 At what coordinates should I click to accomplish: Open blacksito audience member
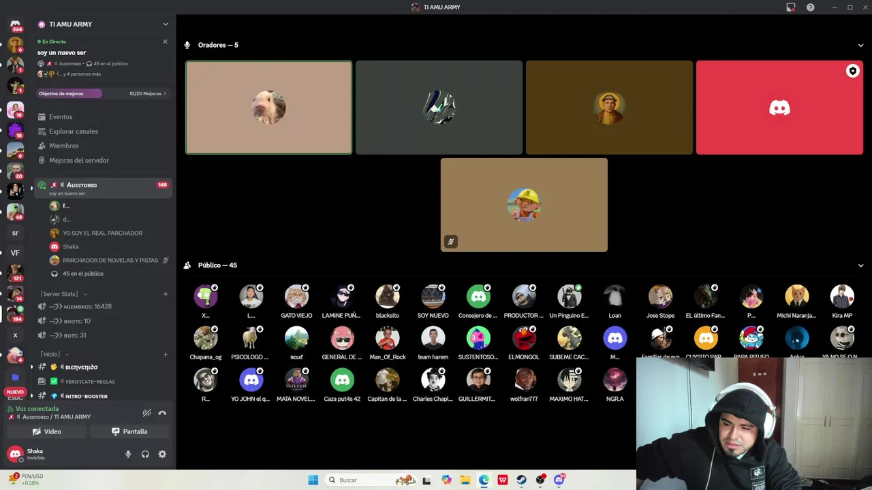pyautogui.click(x=387, y=302)
